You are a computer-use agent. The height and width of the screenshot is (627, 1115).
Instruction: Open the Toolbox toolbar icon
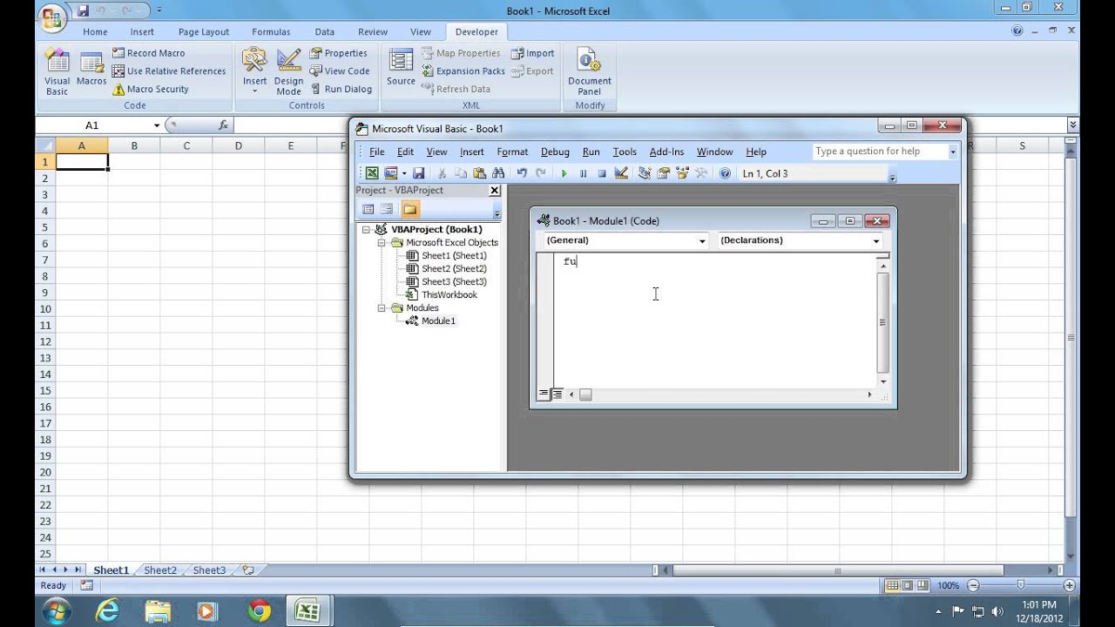pyautogui.click(x=701, y=173)
